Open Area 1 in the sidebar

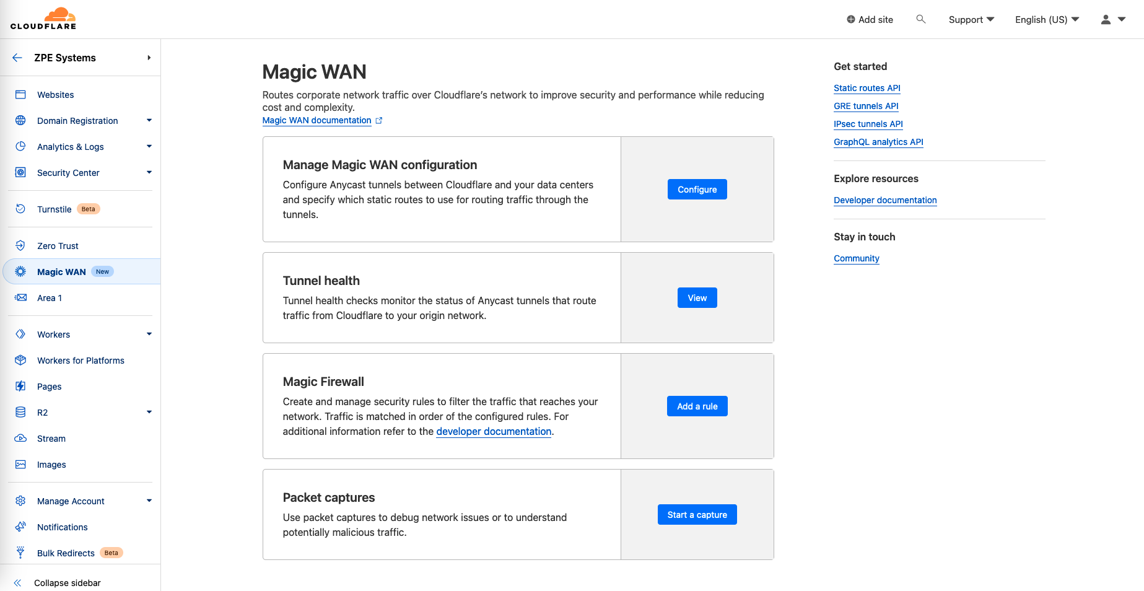pyautogui.click(x=50, y=298)
